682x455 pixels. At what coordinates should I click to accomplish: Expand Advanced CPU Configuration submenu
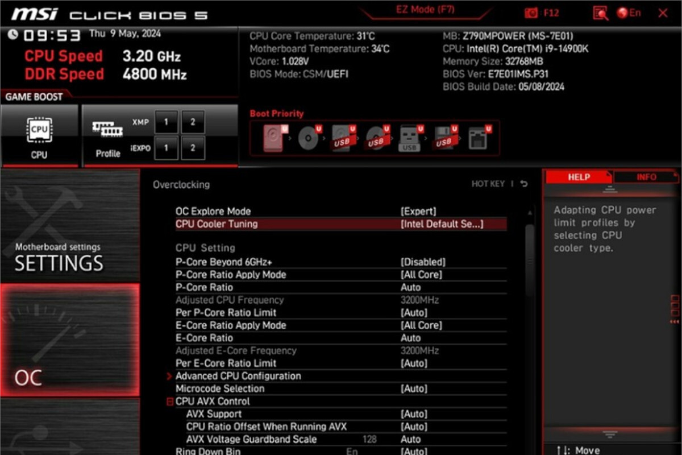point(238,376)
